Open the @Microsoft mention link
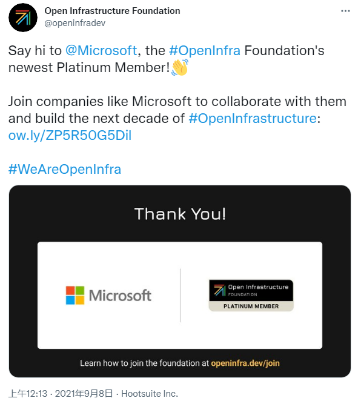The width and height of the screenshot is (361, 401). (x=101, y=50)
